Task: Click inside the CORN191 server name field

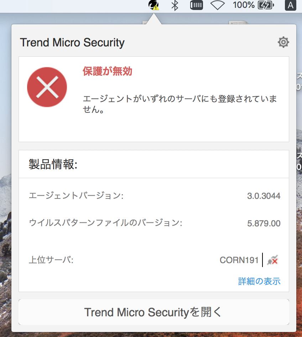Action: pyautogui.click(x=239, y=260)
